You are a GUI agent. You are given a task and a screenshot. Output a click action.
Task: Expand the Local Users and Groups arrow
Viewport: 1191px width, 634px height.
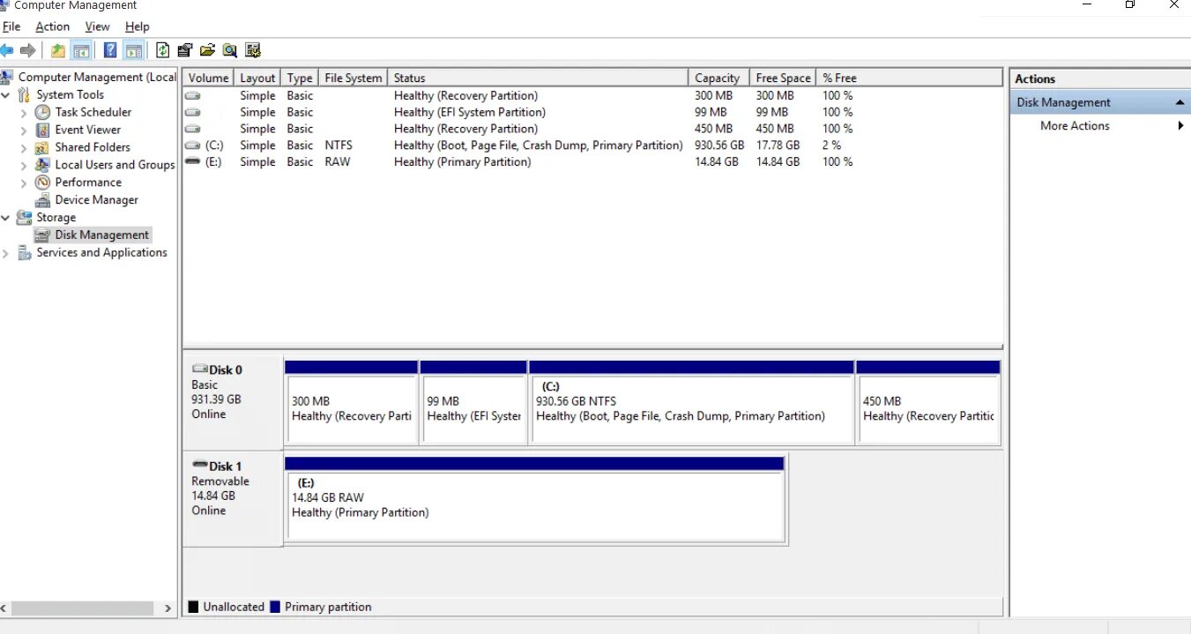[x=24, y=166]
